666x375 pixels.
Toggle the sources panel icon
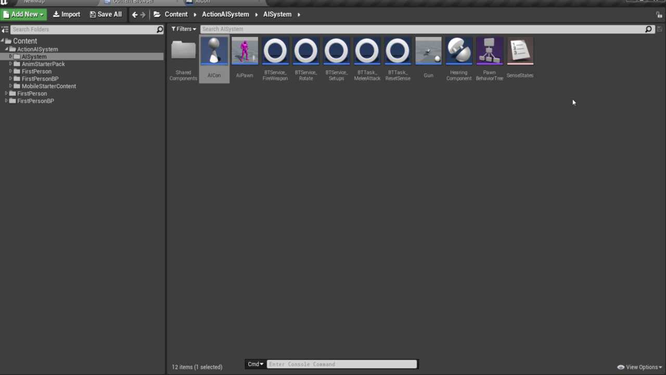pos(5,30)
